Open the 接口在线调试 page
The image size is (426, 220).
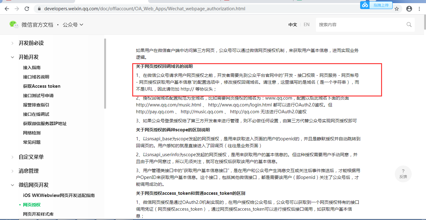(36, 114)
